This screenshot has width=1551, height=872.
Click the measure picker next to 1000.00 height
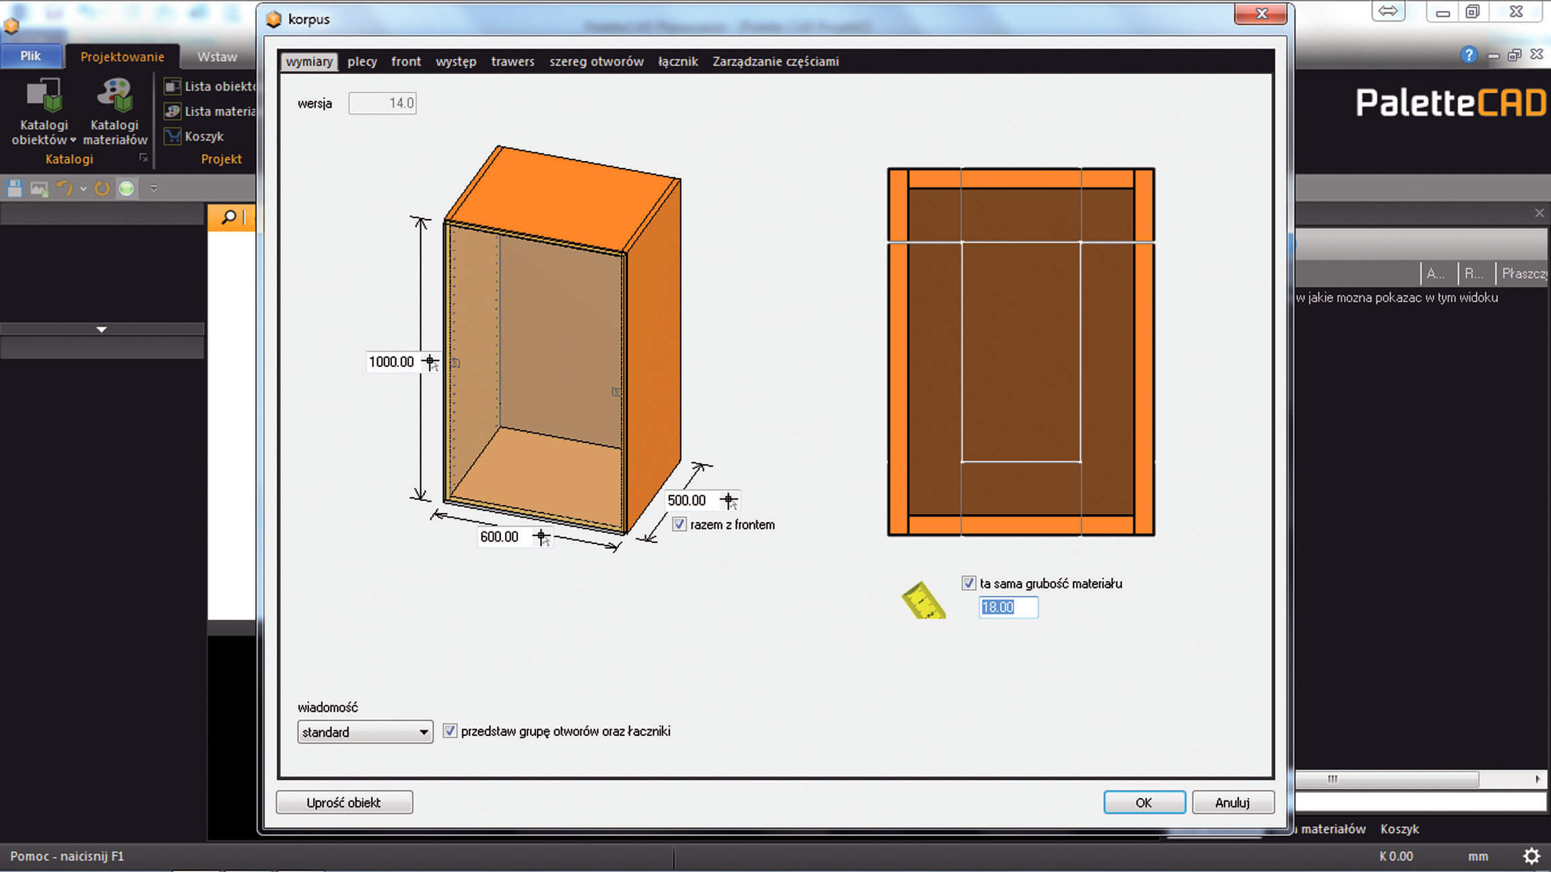click(x=430, y=362)
